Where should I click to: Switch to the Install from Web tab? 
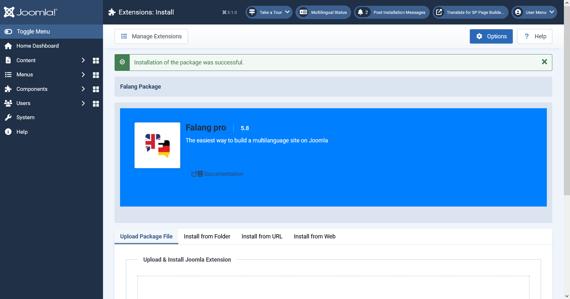(x=314, y=236)
